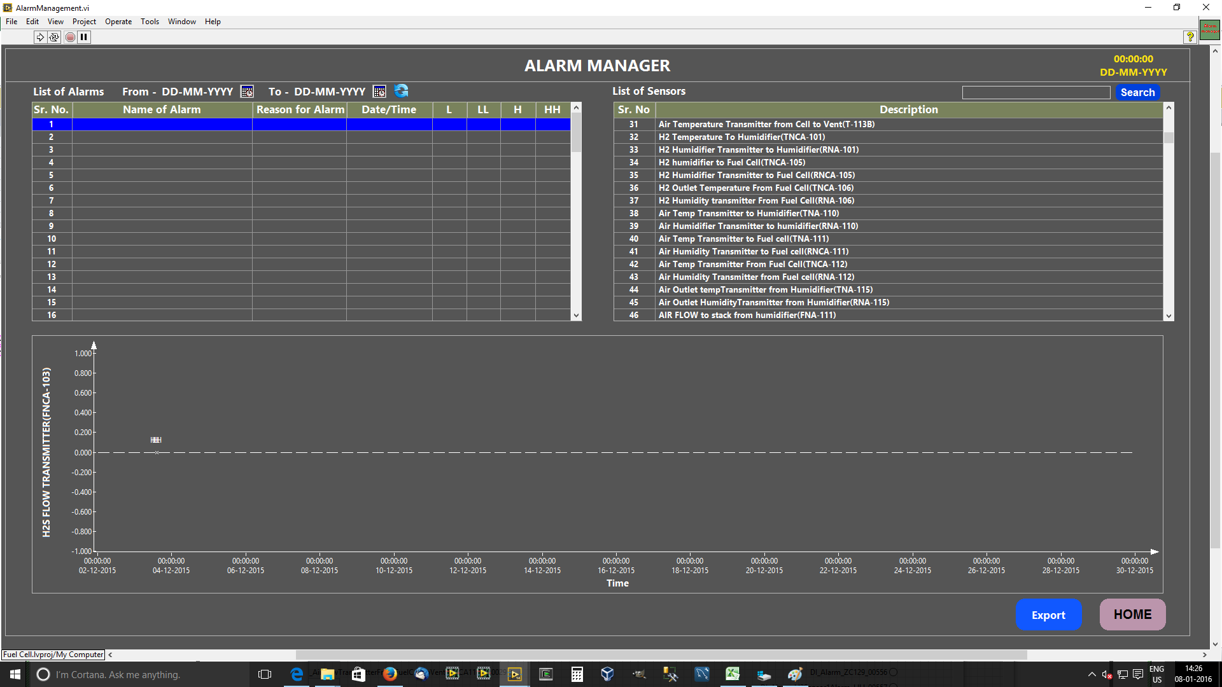This screenshot has width=1222, height=687.
Task: Click the Export button
Action: 1048,614
